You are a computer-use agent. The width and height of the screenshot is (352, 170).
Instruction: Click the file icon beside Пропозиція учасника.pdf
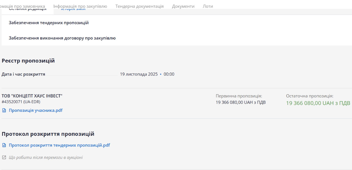click(x=4, y=110)
